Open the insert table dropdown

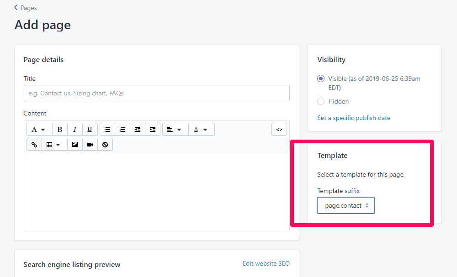coord(54,144)
